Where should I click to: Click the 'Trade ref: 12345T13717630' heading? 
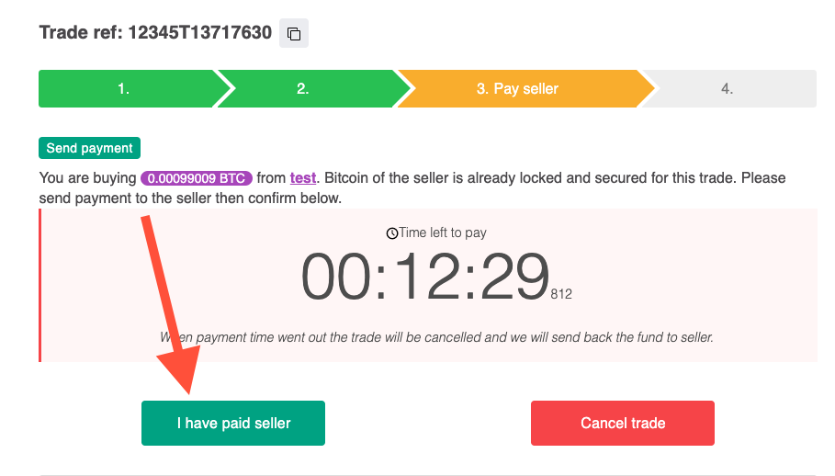point(155,32)
